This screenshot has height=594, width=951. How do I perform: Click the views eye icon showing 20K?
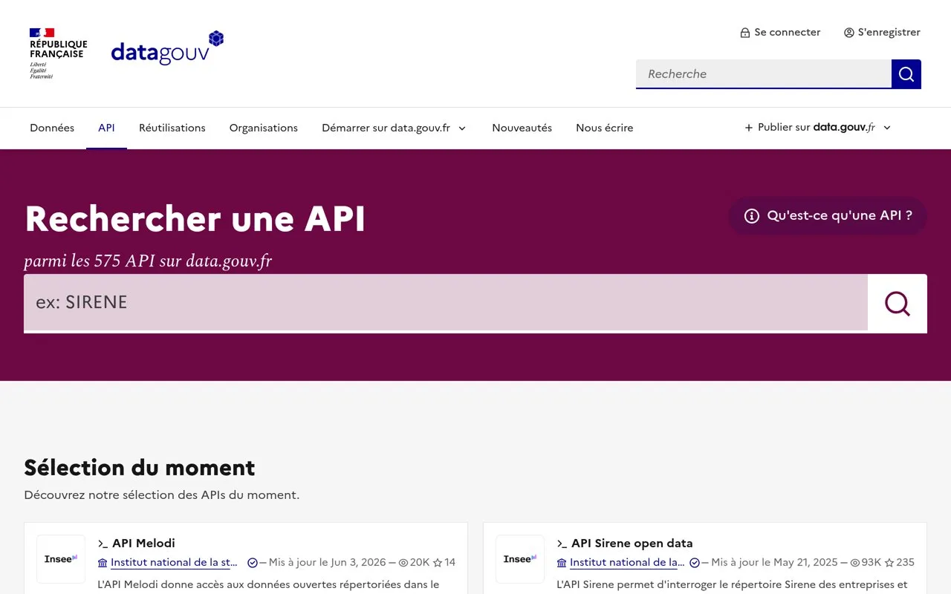[x=403, y=563]
